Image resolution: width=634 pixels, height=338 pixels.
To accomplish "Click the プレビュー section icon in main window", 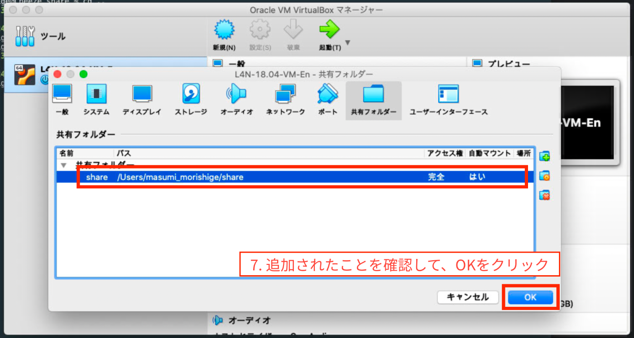I will click(477, 63).
